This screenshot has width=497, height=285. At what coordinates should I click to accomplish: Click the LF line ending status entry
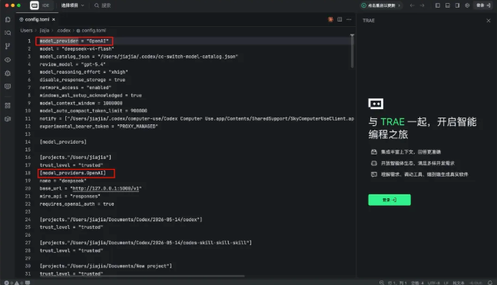(446, 283)
